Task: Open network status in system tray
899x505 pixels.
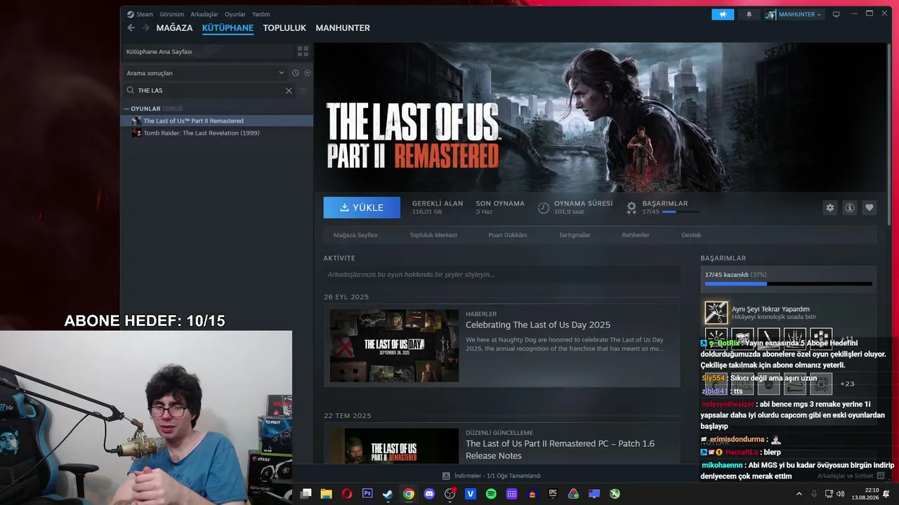Action: (x=829, y=494)
